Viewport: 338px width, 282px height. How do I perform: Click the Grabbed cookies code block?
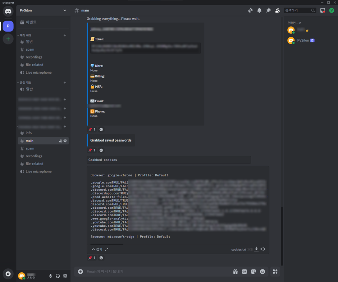click(x=169, y=160)
